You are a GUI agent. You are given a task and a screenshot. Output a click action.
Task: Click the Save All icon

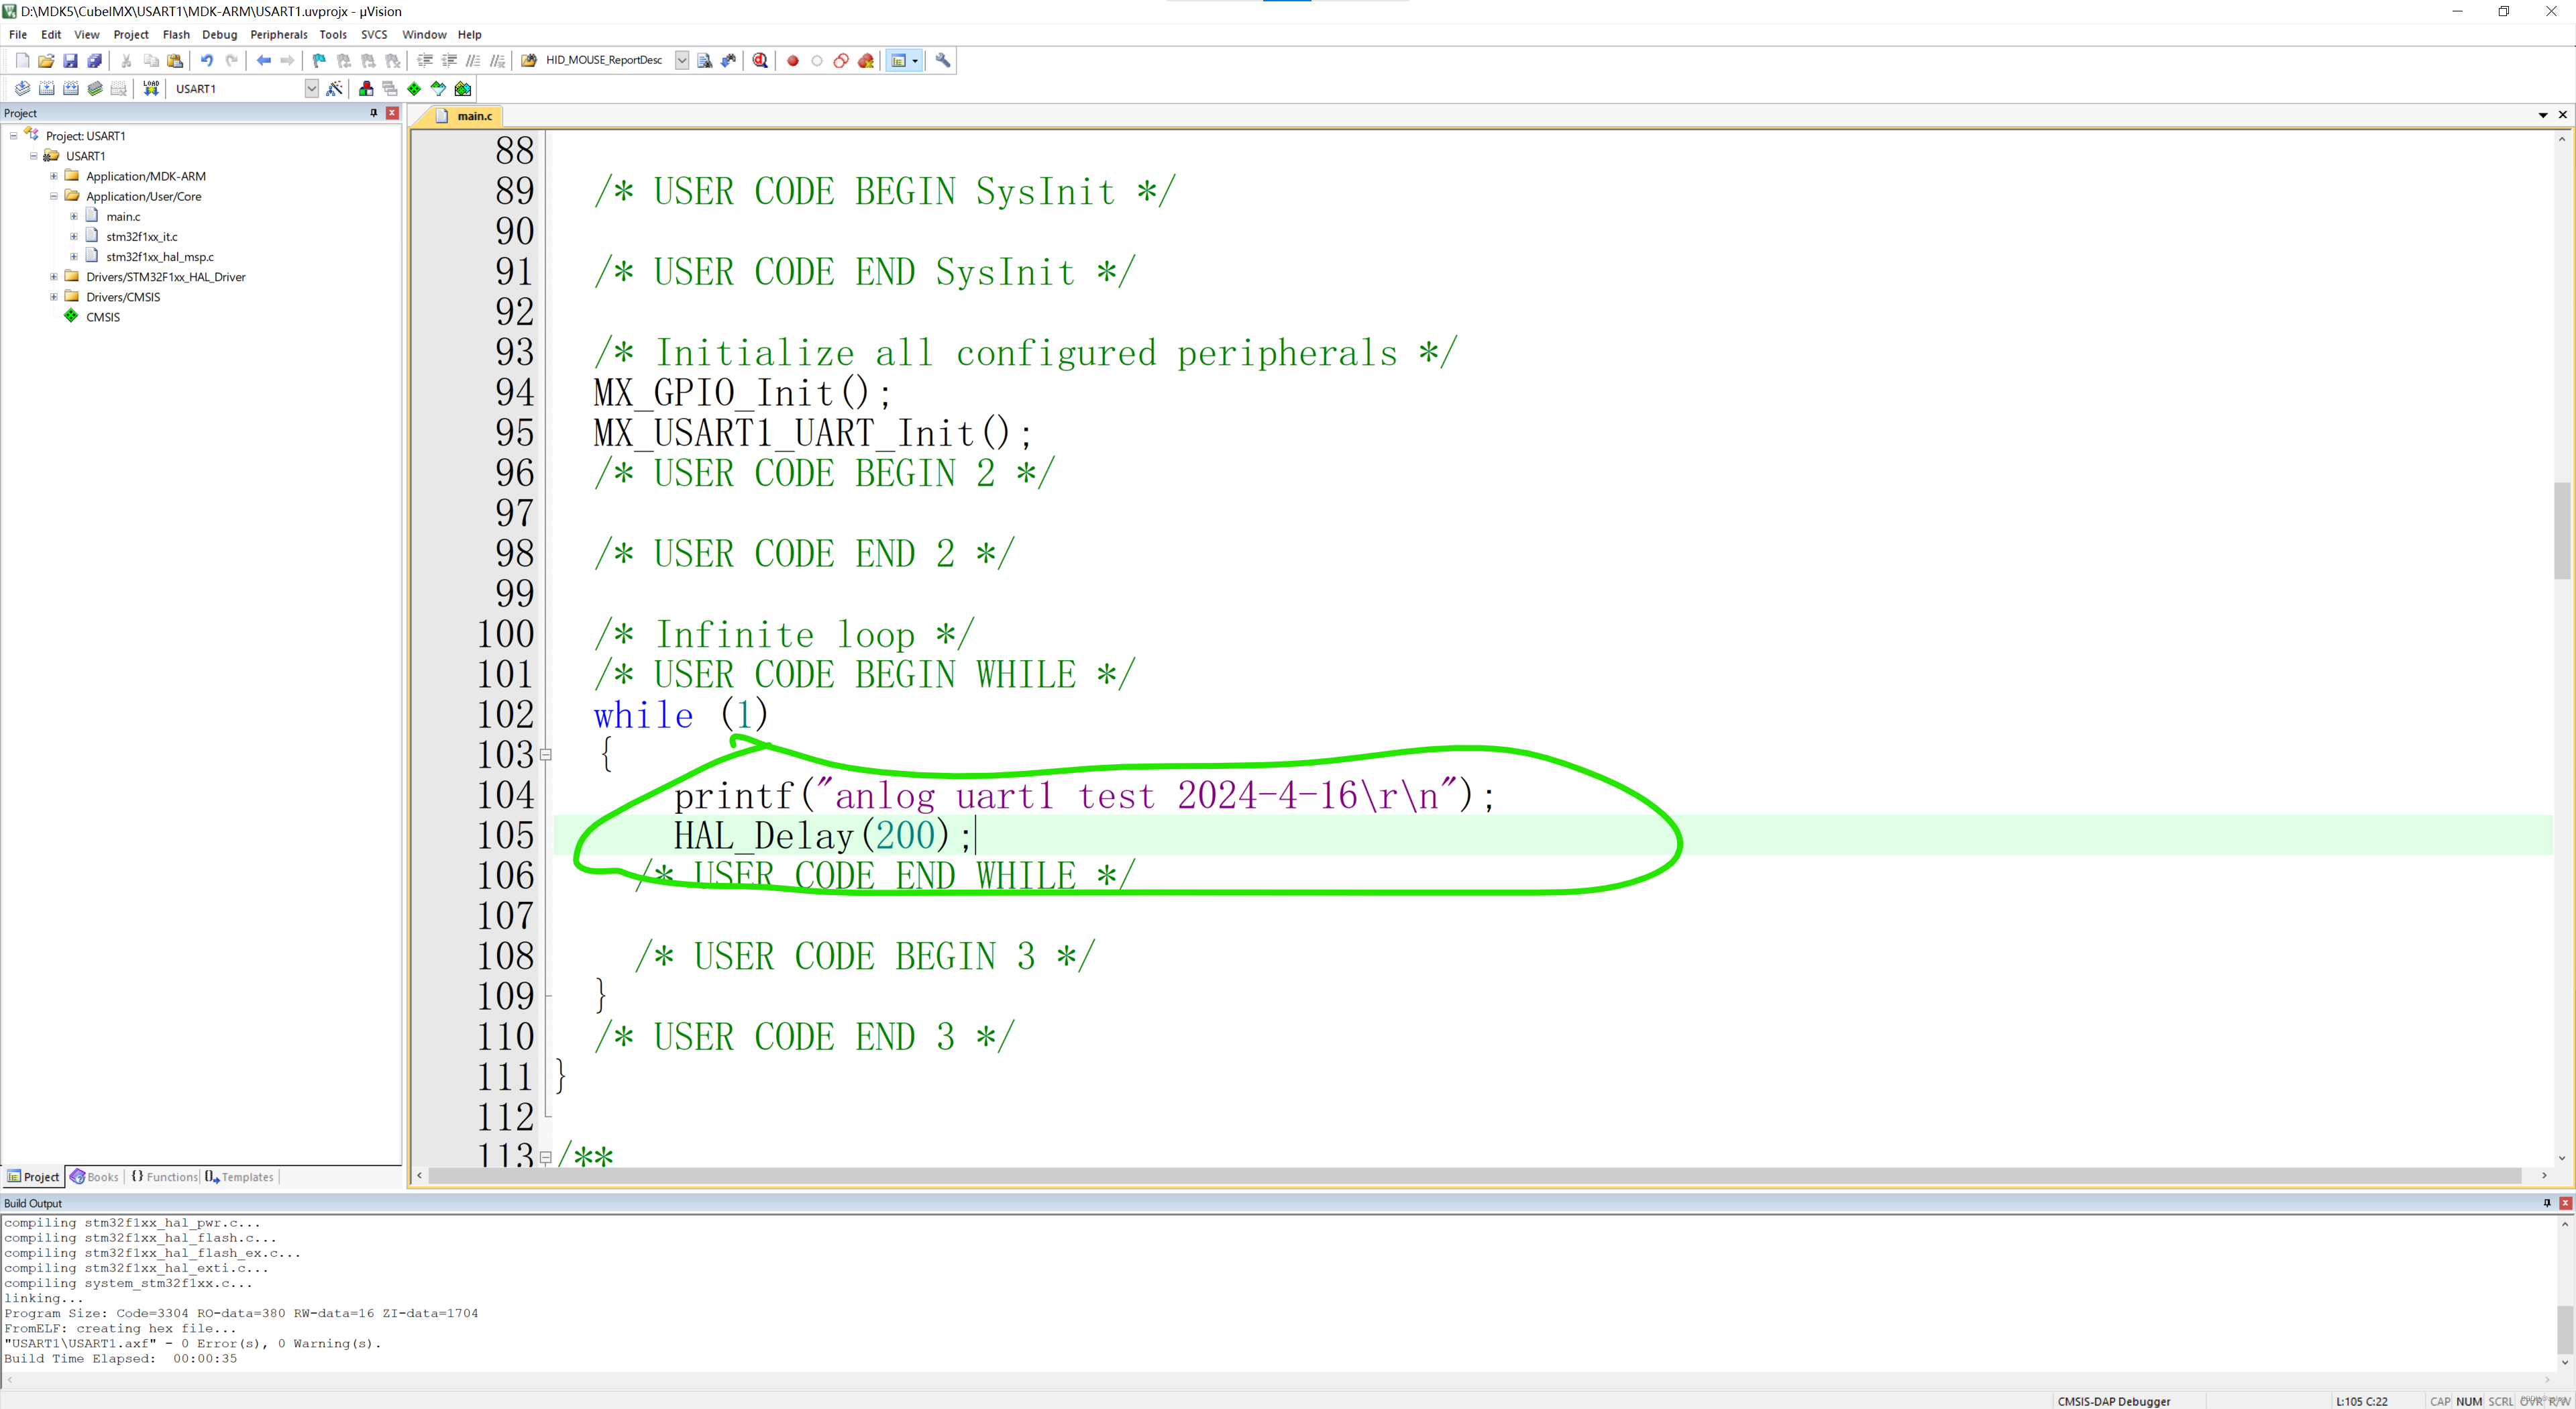point(94,61)
